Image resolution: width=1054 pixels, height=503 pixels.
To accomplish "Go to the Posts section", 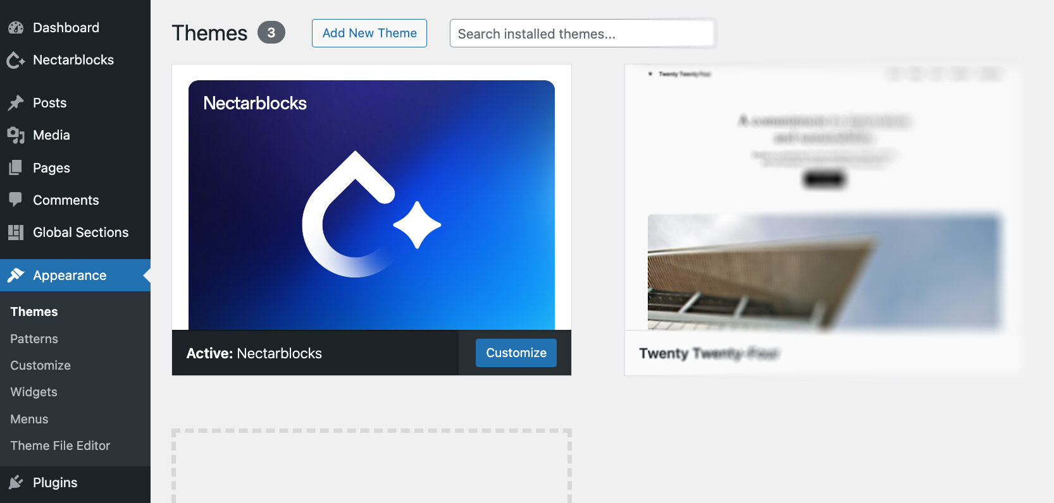I will point(49,103).
